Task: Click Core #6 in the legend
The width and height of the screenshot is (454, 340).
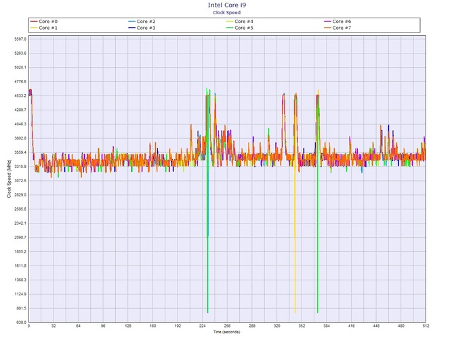Action: click(338, 22)
